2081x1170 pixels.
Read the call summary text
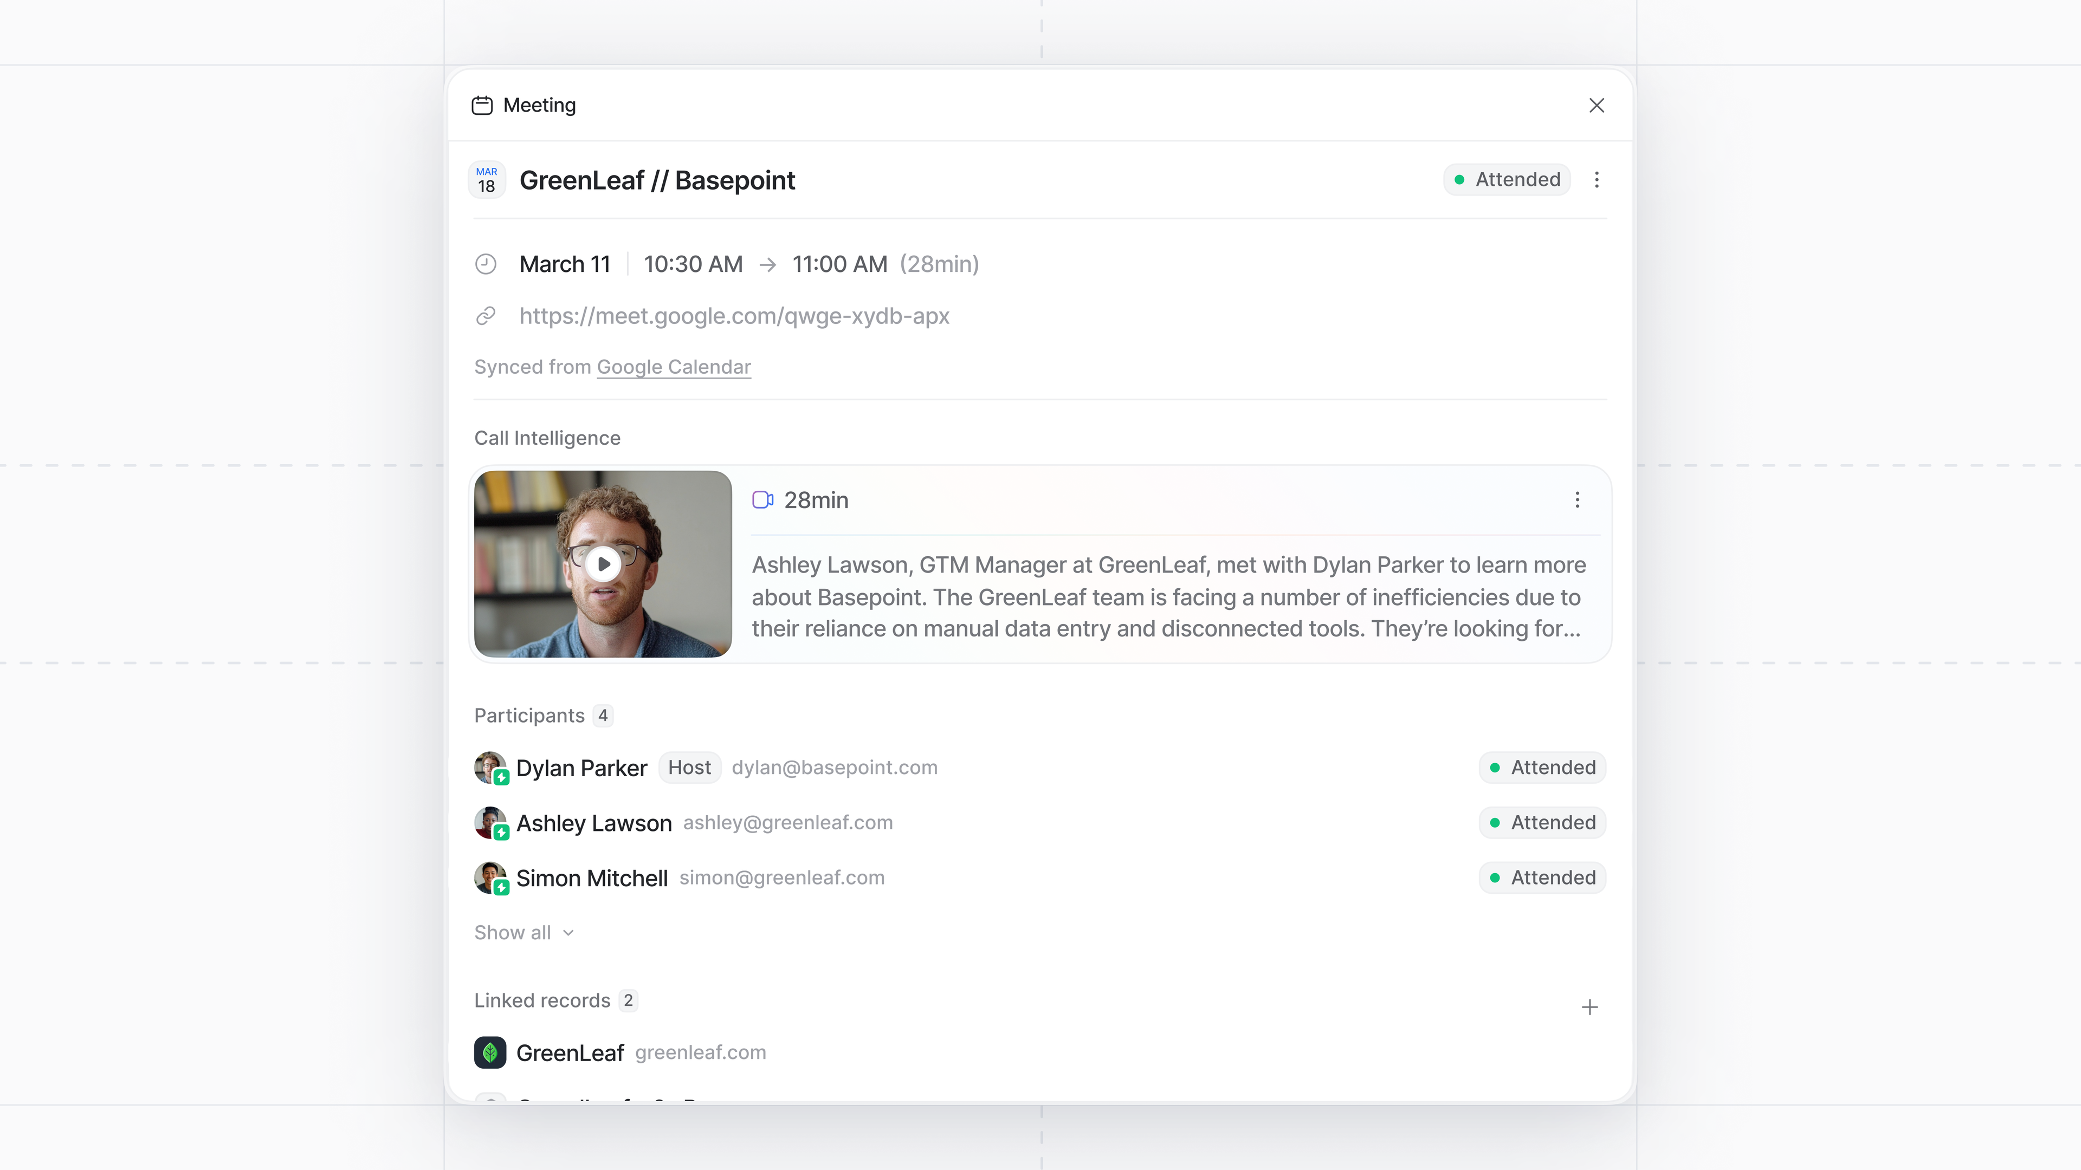[x=1167, y=597]
